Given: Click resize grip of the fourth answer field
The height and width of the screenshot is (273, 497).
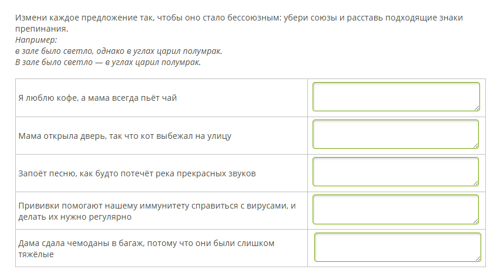Looking at the screenshot, I should coord(475,221).
